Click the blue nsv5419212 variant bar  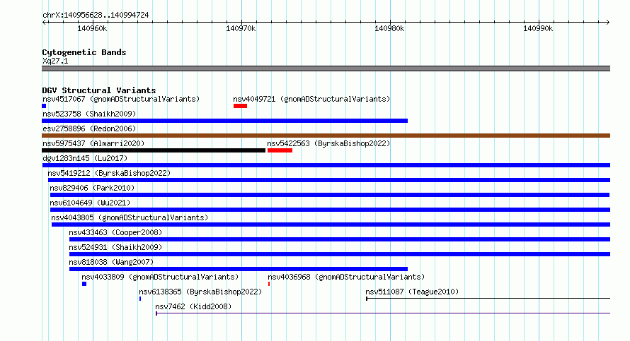(x=329, y=180)
